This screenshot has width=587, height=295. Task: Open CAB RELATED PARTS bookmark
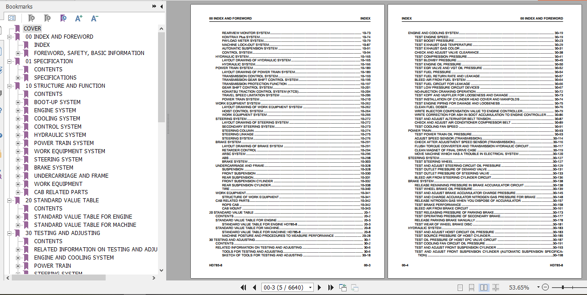61,192
